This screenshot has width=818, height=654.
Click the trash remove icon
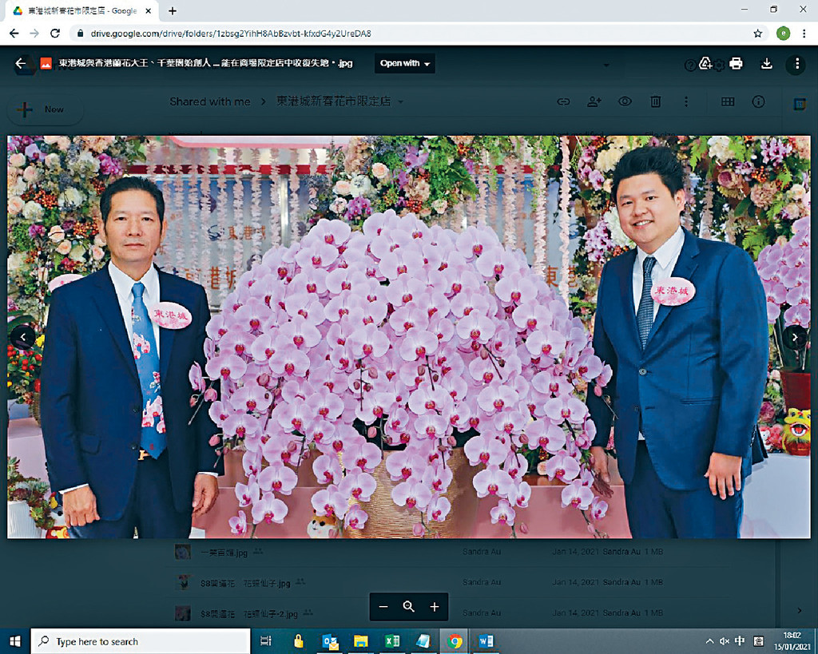coord(656,101)
